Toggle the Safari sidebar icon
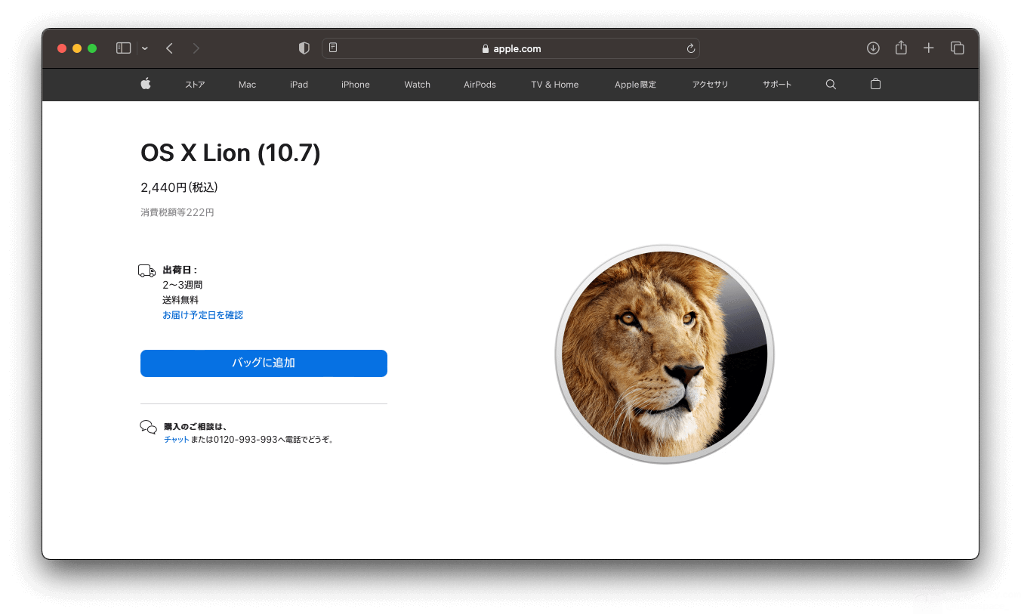This screenshot has width=1021, height=615. coord(123,48)
